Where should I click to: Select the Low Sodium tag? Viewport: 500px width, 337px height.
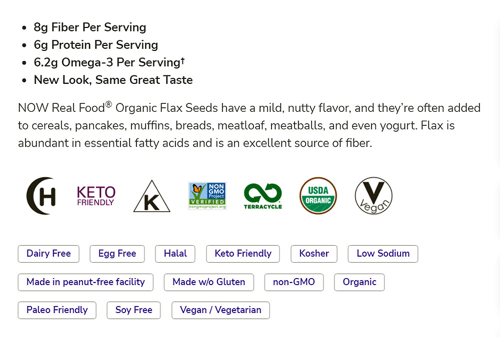click(383, 254)
